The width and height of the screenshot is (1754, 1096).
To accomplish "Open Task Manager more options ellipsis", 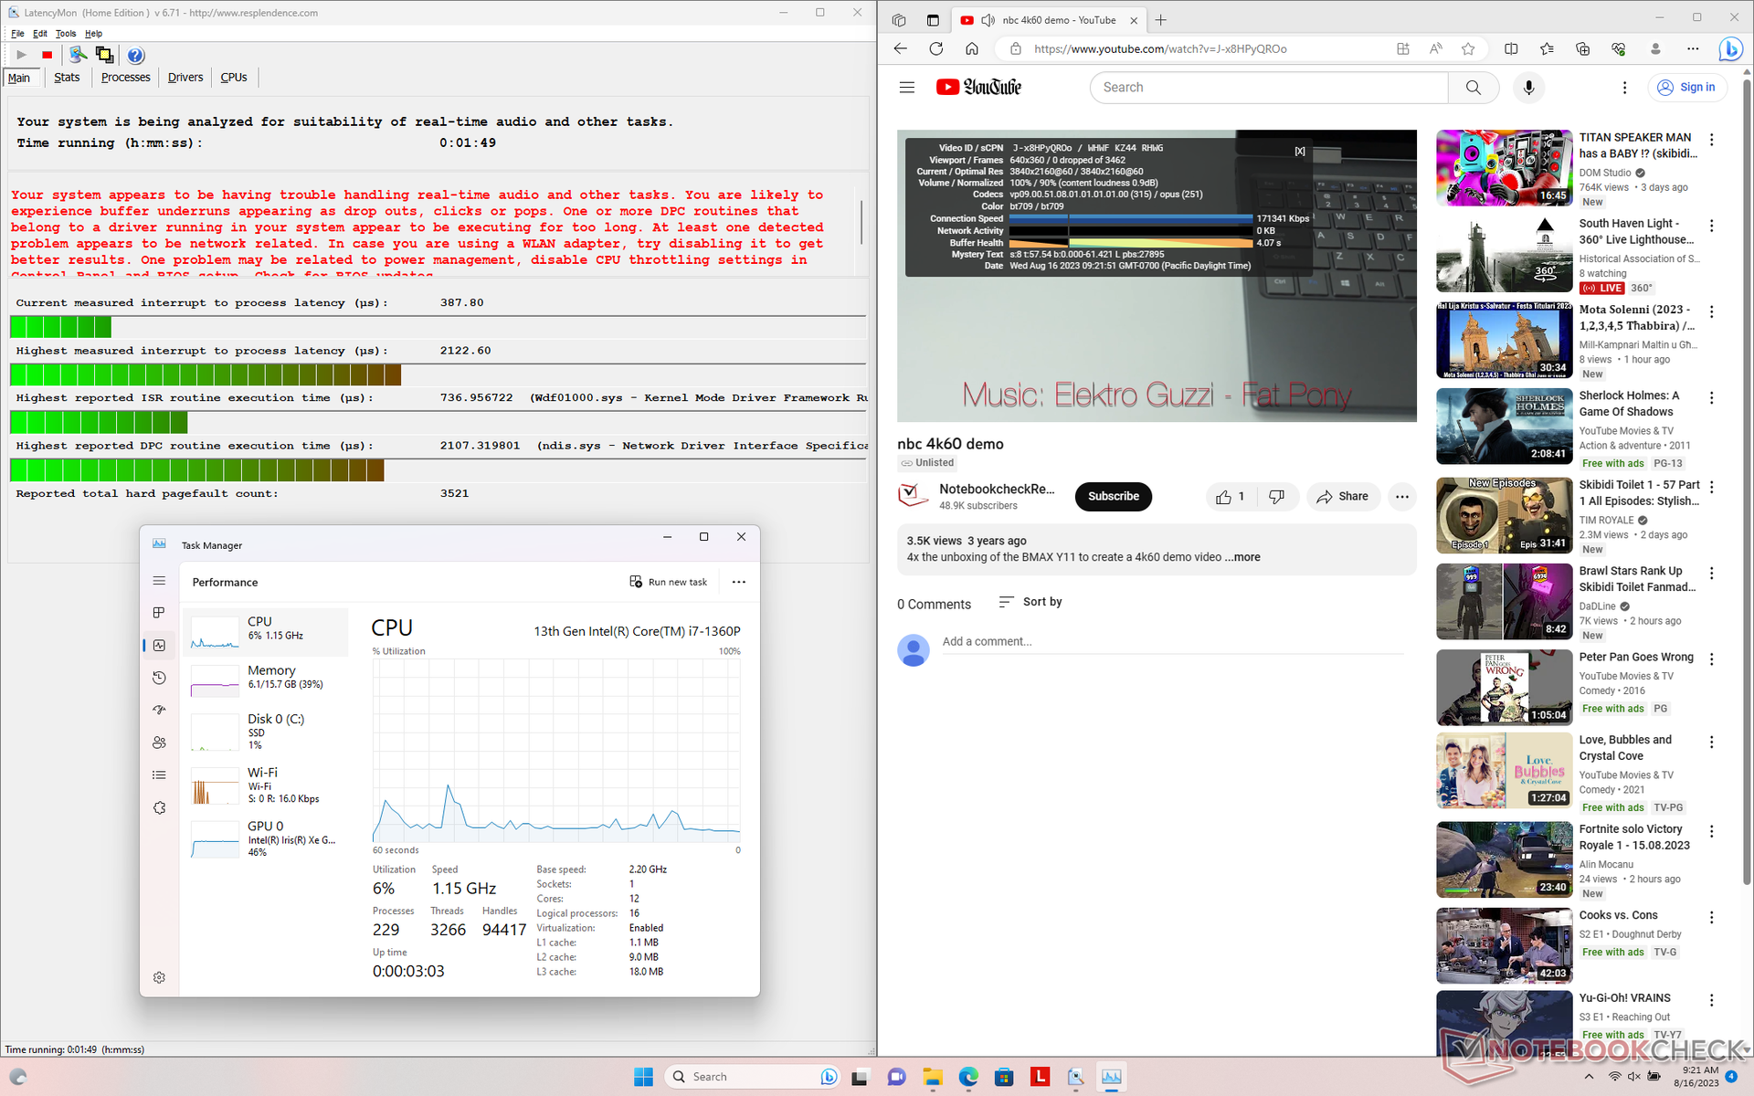I will tap(738, 582).
